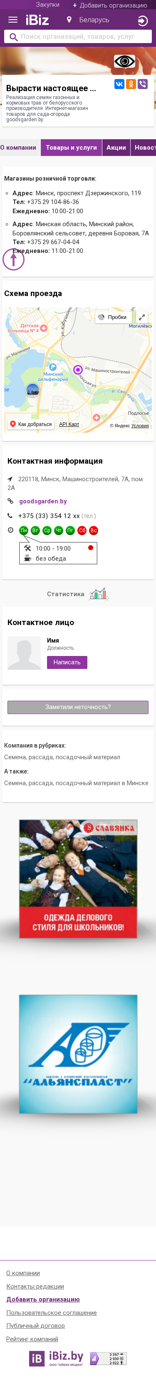The width and height of the screenshot is (156, 1378).
Task: Click the VK social icon
Action: click(119, 84)
